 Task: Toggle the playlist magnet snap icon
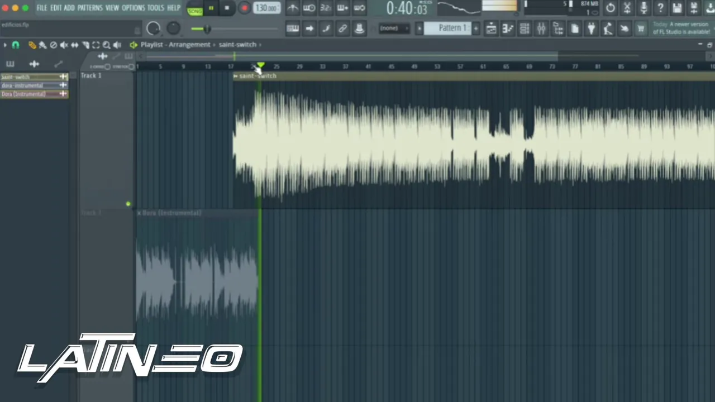[16, 45]
